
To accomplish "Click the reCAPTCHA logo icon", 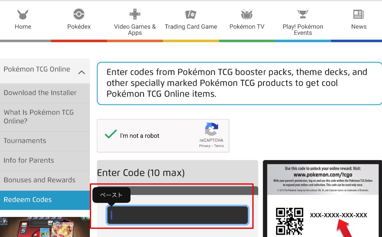I will (211, 129).
